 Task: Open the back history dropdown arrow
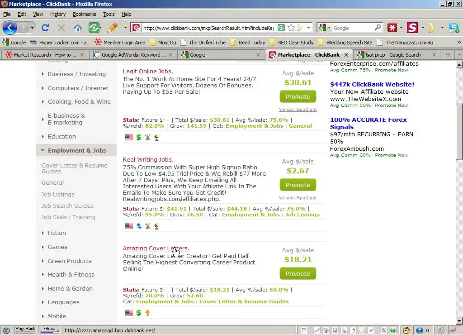coord(32,28)
